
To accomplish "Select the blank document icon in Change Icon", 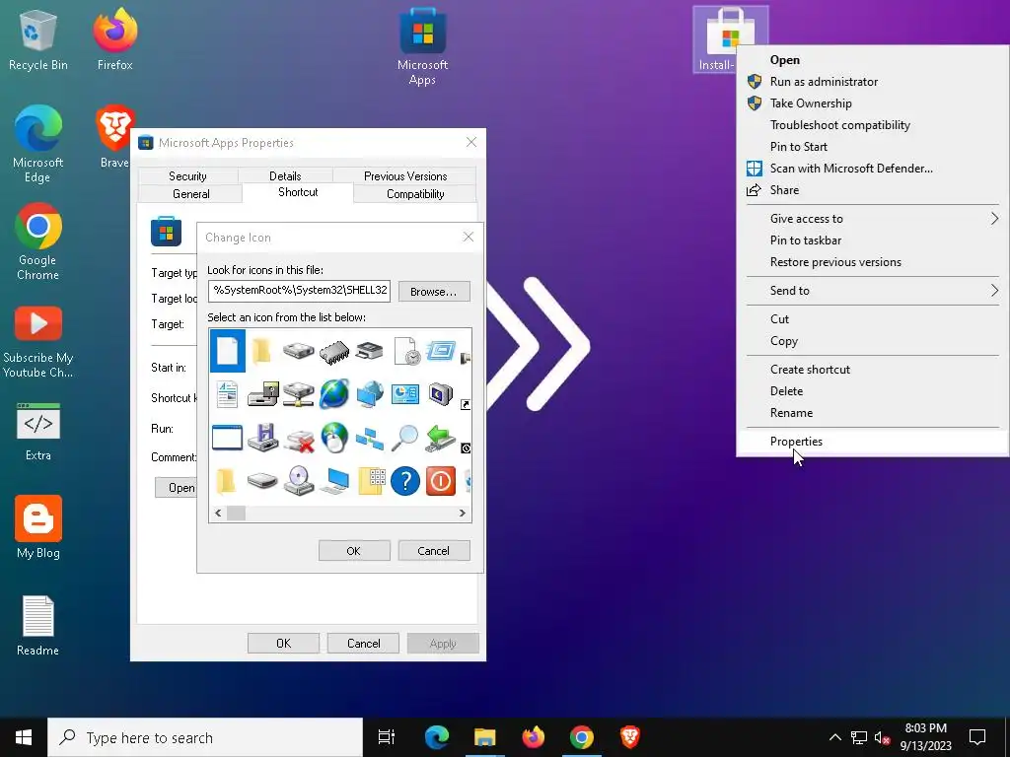I will 228,351.
